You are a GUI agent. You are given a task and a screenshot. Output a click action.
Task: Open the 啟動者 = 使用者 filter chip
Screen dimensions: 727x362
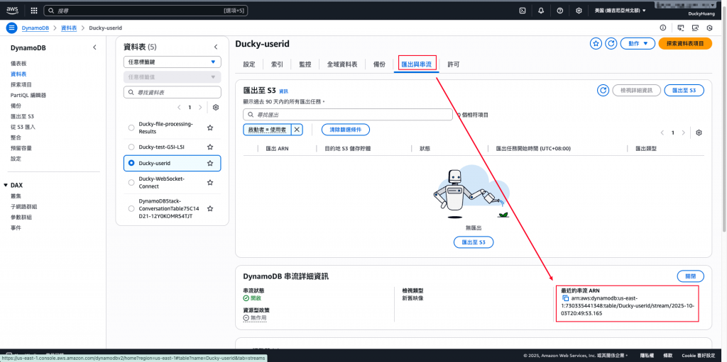pos(267,130)
